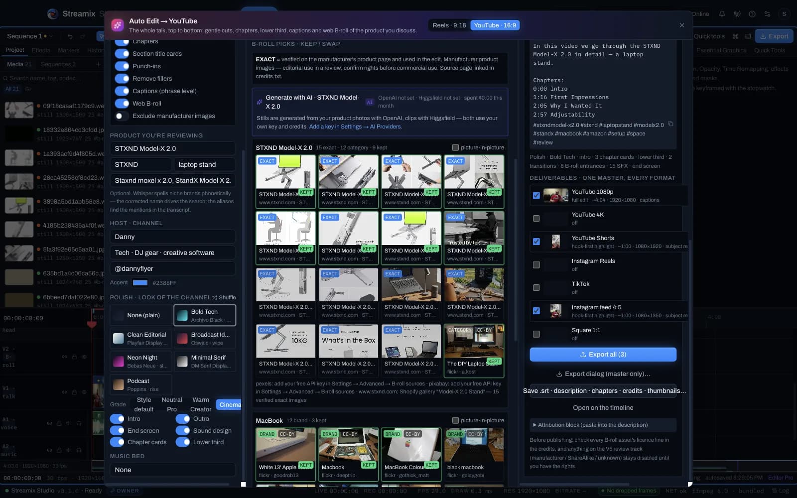
Task: Click the keyboard shortcuts command icon near Quick tools
Action: pyautogui.click(x=735, y=36)
